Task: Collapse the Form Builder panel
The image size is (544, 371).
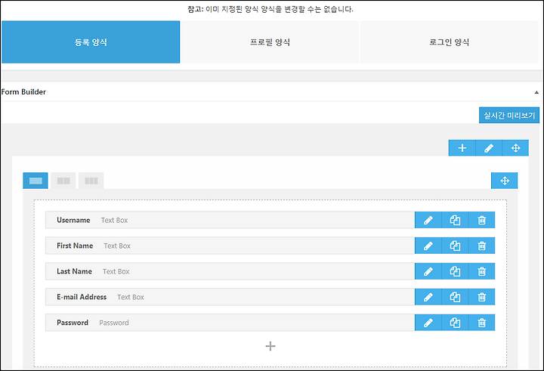Action: coord(536,92)
